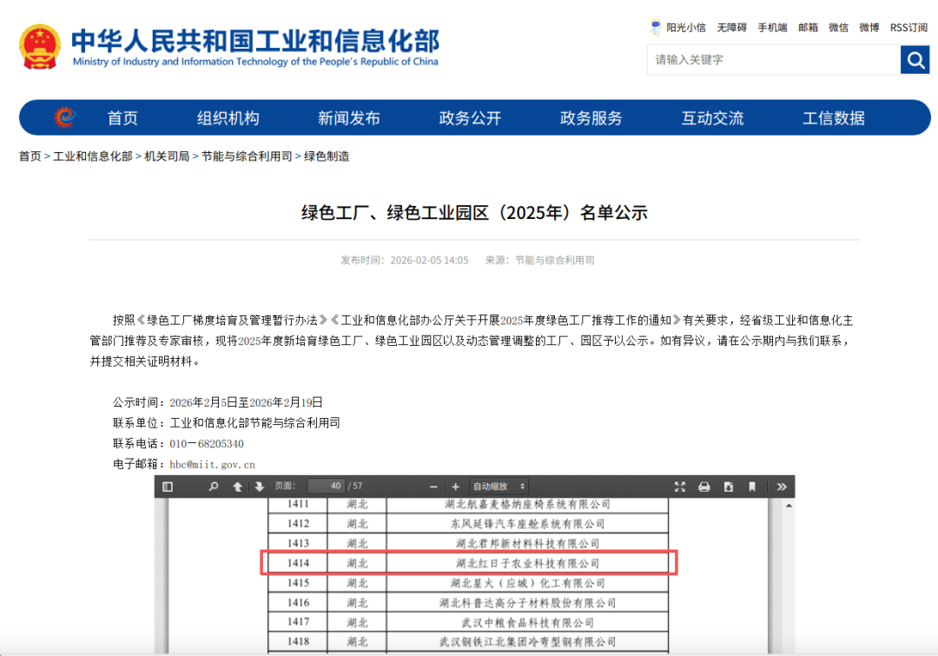This screenshot has width=938, height=656.
Task: Expand PDF tools double-chevron menu
Action: click(782, 487)
